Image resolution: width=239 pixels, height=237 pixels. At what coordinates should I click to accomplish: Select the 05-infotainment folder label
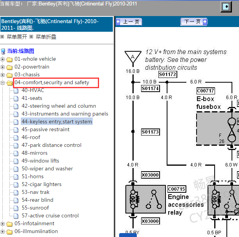click(x=35, y=223)
